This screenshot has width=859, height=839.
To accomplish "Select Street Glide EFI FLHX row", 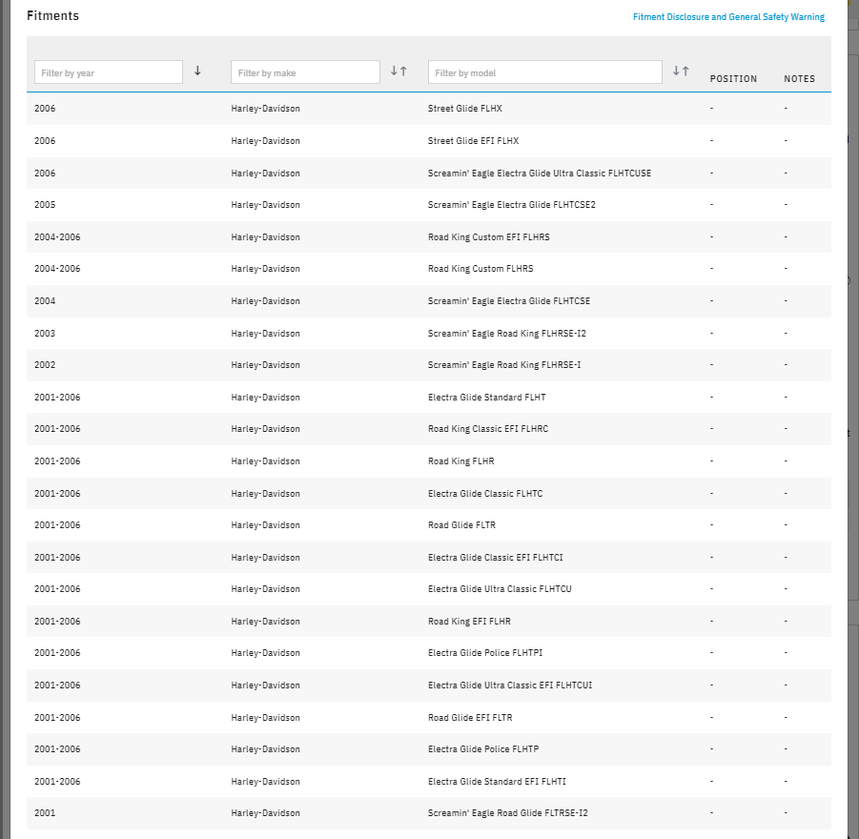I will coord(473,141).
